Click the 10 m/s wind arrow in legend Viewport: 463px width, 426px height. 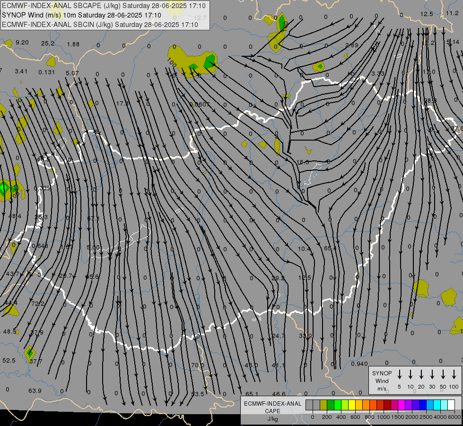tap(411, 374)
